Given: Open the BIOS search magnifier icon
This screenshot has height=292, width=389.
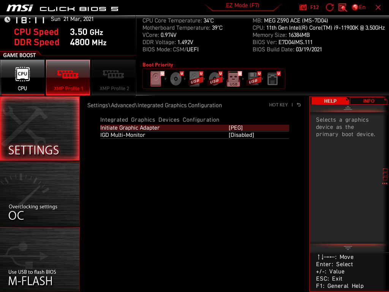Looking at the screenshot, I should [x=343, y=7].
